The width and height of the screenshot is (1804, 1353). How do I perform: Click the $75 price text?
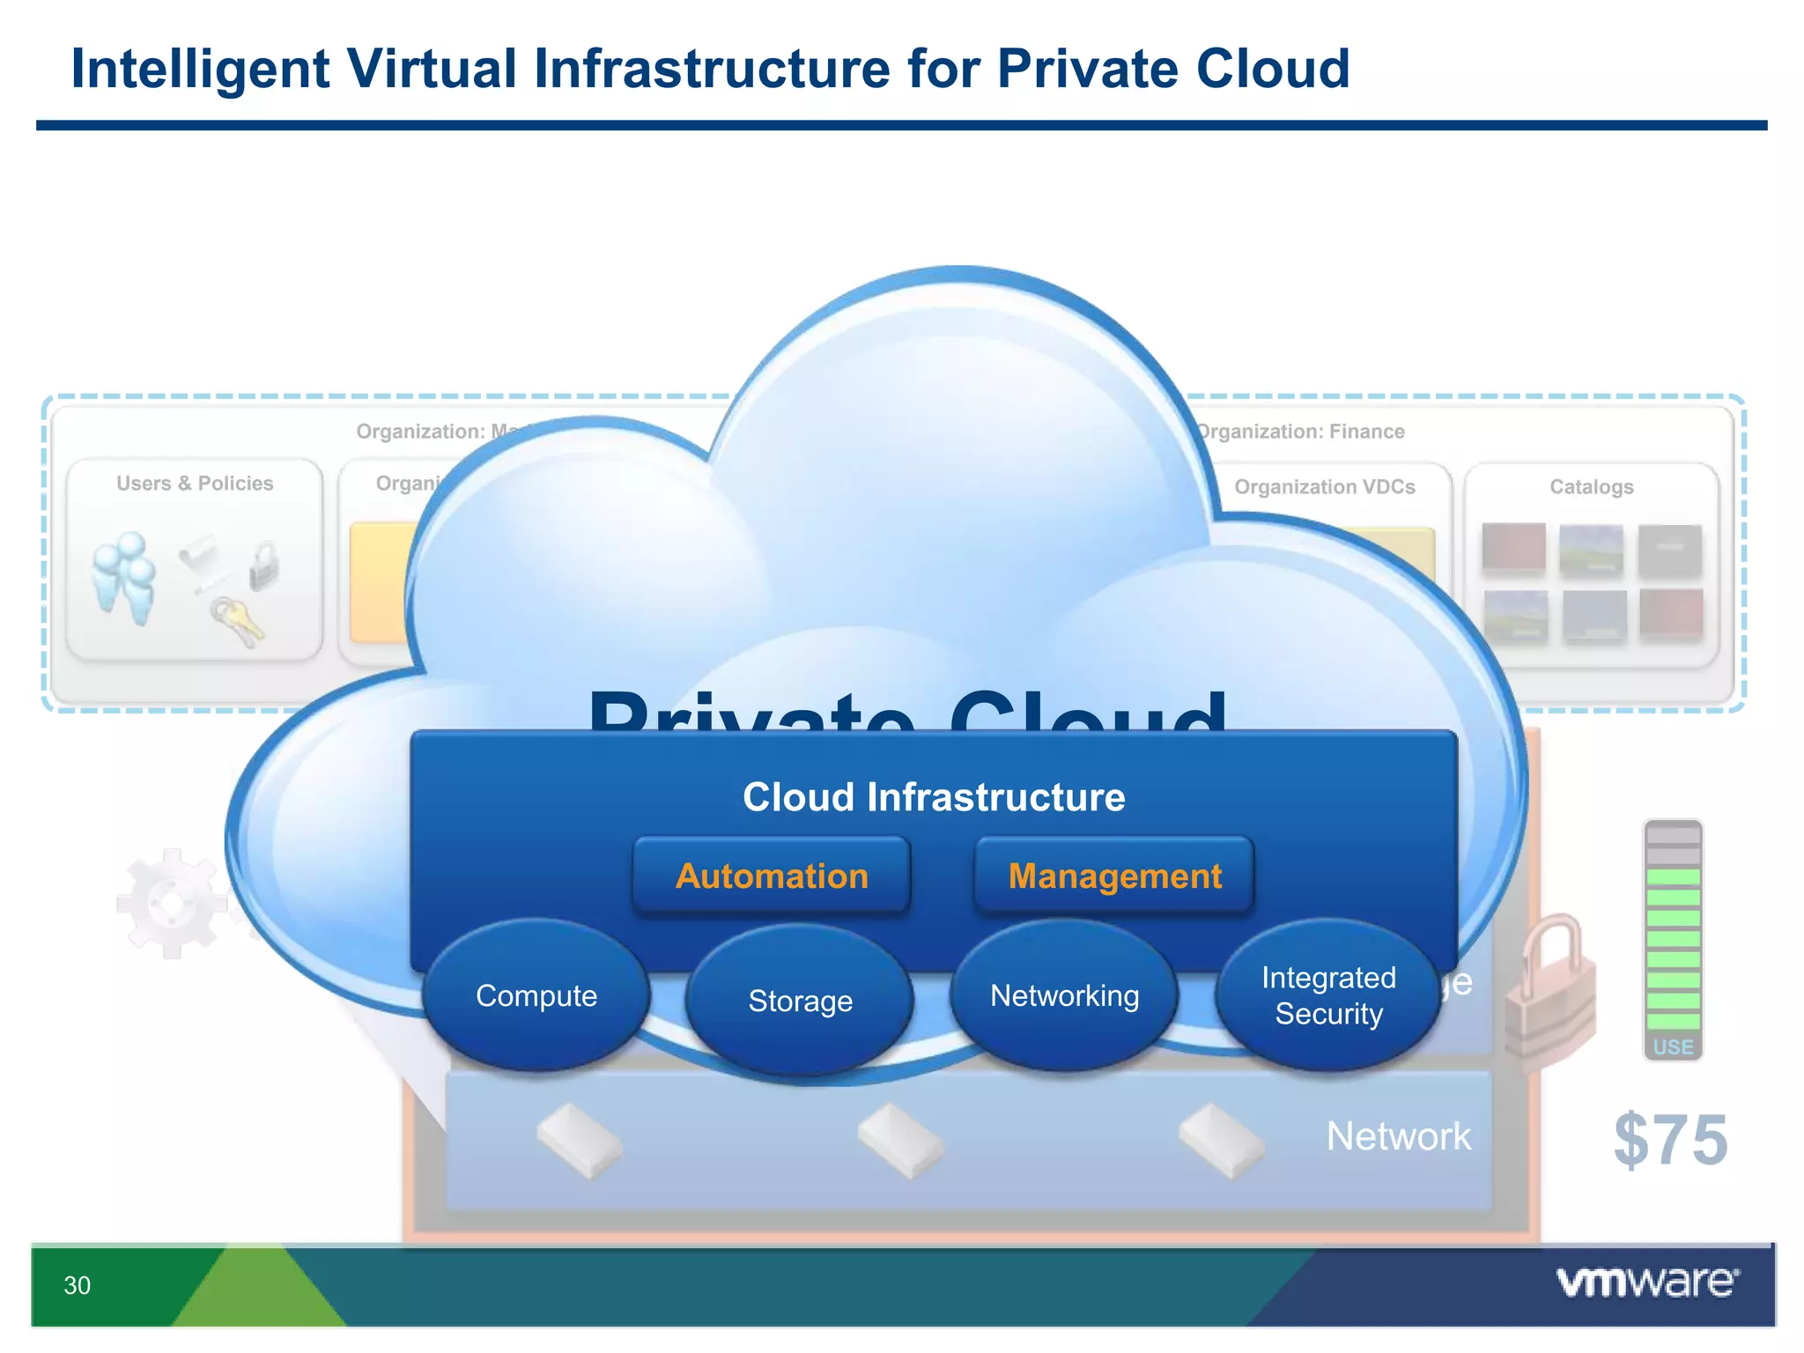point(1670,1141)
